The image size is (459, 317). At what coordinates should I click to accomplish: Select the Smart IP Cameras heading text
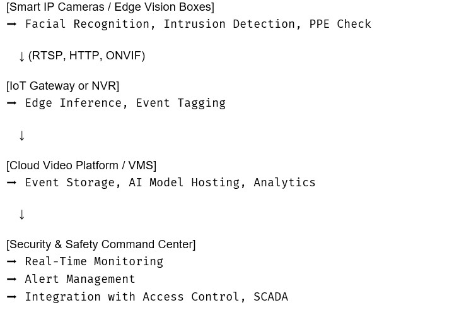(x=110, y=7)
